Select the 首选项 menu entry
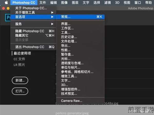 33,17
